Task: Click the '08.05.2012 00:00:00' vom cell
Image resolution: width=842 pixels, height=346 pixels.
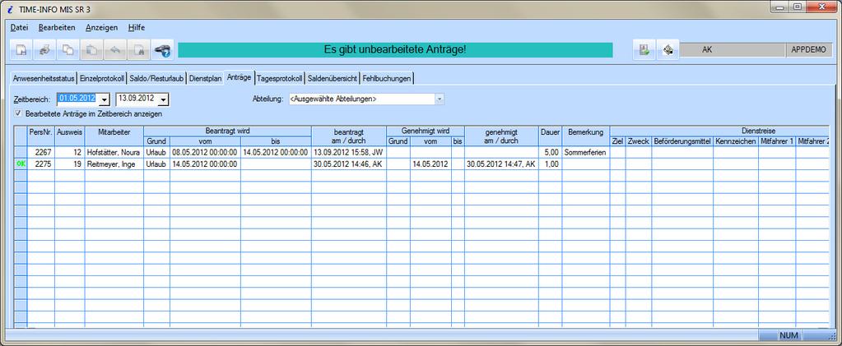Action: click(205, 152)
